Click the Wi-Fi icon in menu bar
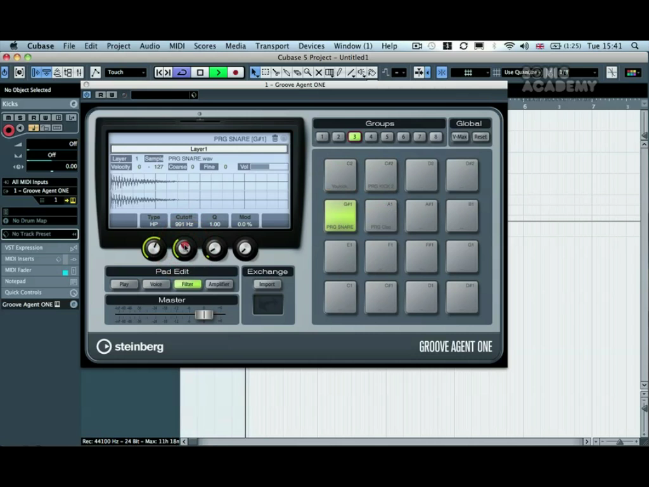Image resolution: width=649 pixels, height=487 pixels. (x=509, y=46)
